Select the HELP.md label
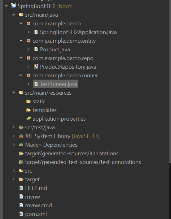 coord(36,188)
